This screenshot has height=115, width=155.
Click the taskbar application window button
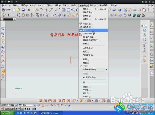pyautogui.click(x=51, y=113)
